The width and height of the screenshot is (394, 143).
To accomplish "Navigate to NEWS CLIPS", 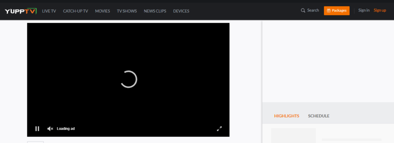I will [x=155, y=11].
